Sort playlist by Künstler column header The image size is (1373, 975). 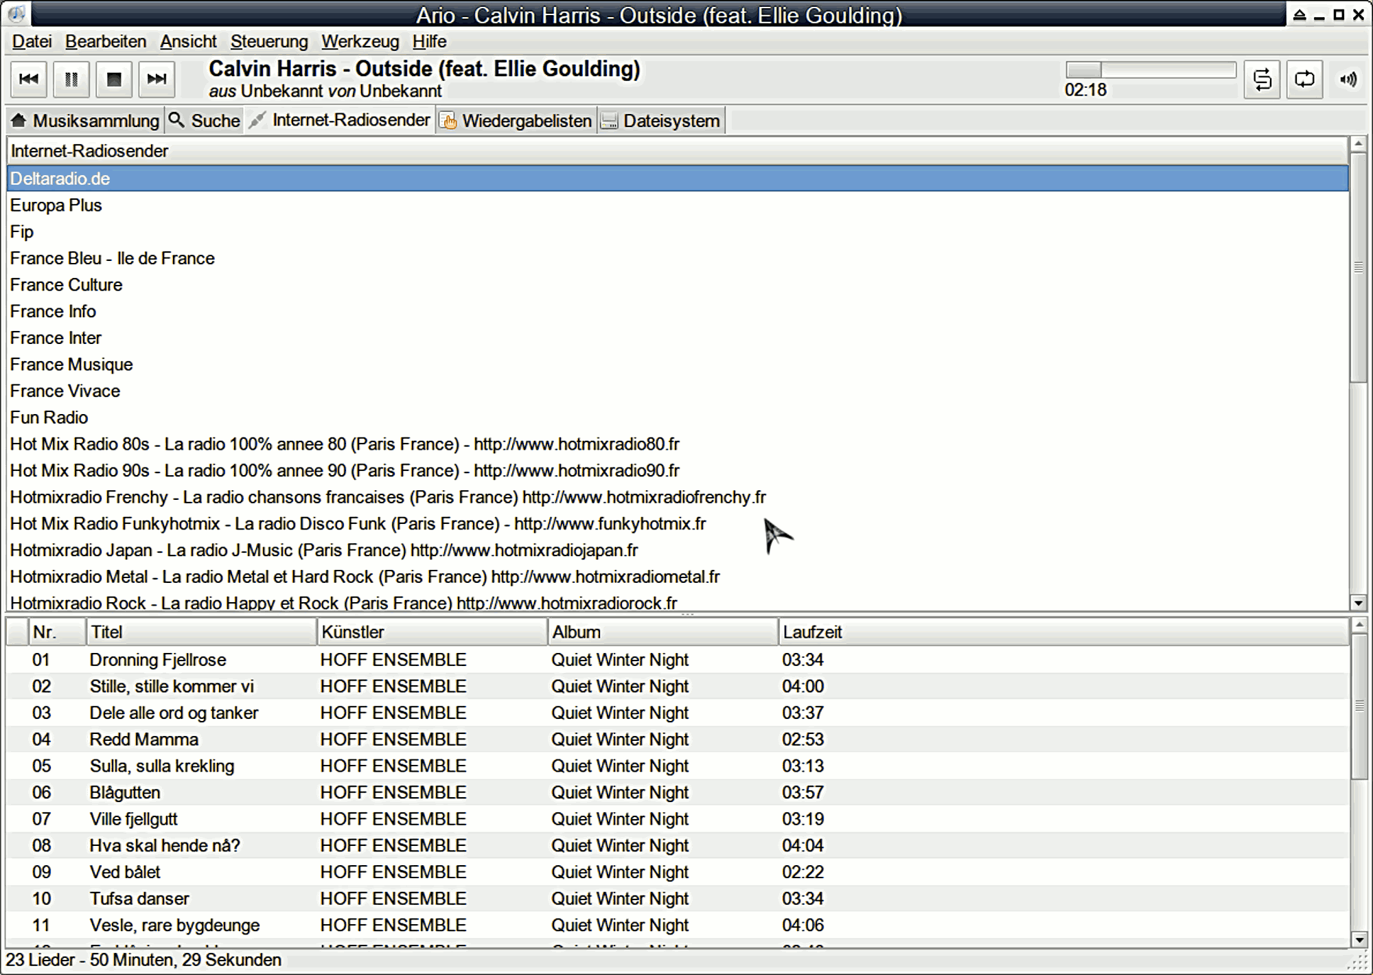[x=432, y=632]
